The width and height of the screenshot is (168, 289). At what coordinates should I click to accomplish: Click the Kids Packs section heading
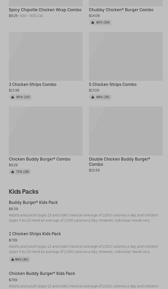click(x=23, y=192)
